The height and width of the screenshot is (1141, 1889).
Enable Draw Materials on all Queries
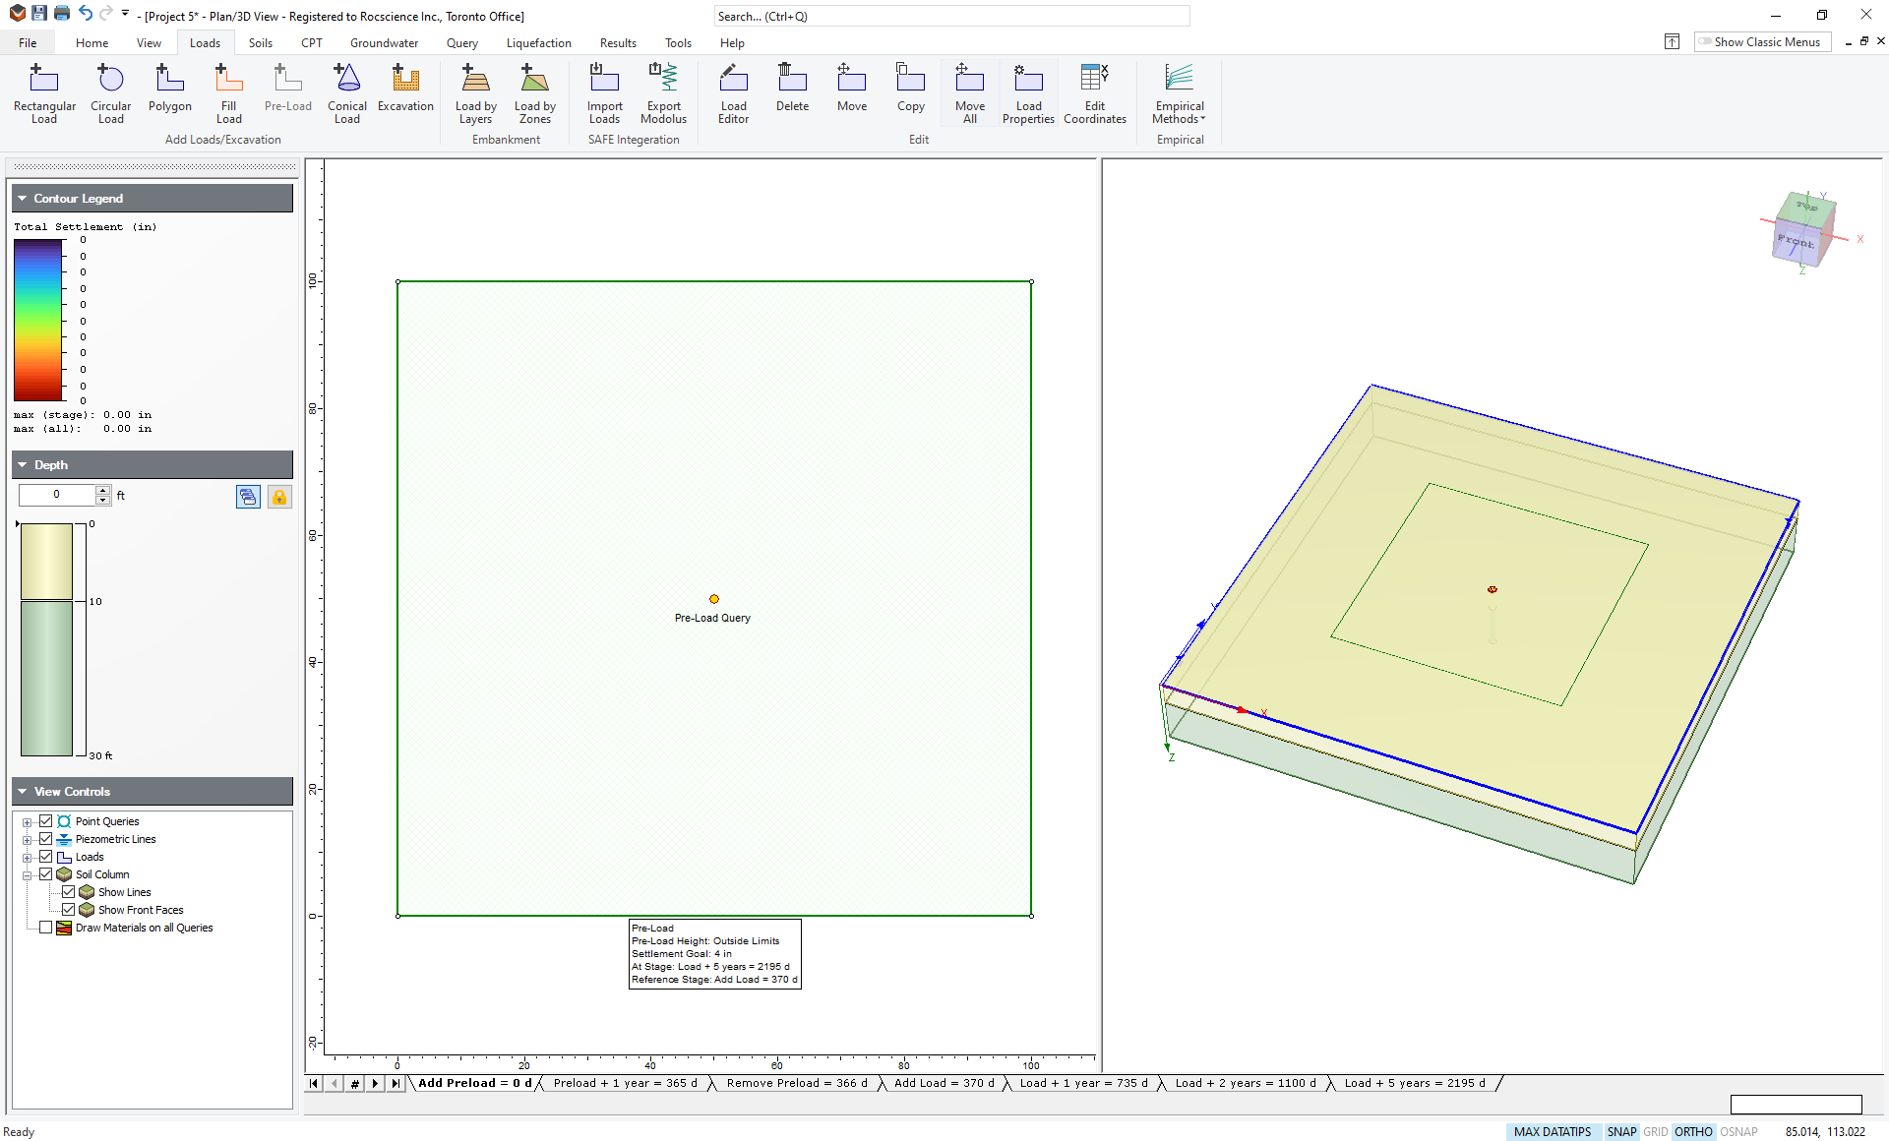(45, 928)
